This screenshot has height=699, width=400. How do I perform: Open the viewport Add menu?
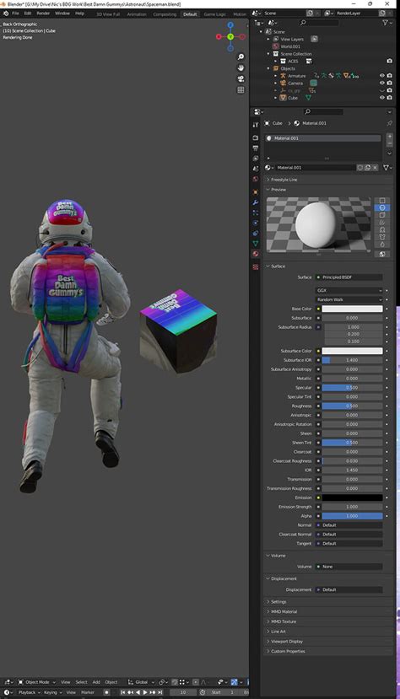96,682
